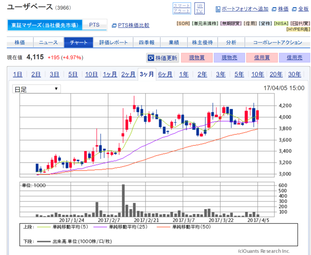Click the current price 4,115 value
This screenshot has width=311, height=255.
pos(35,57)
